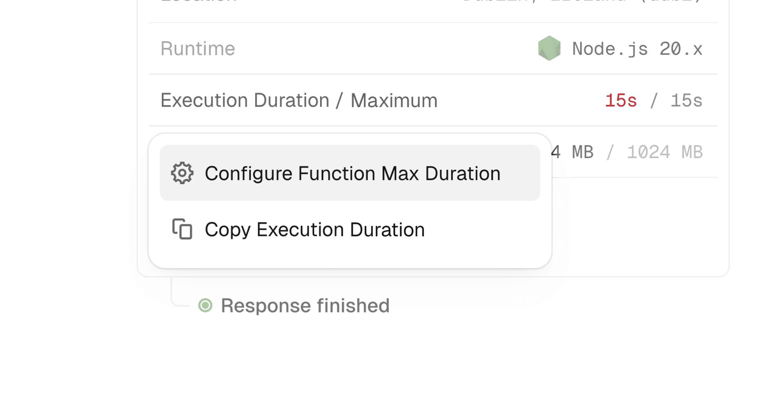Click the 1024 MB memory limit value

tap(665, 153)
